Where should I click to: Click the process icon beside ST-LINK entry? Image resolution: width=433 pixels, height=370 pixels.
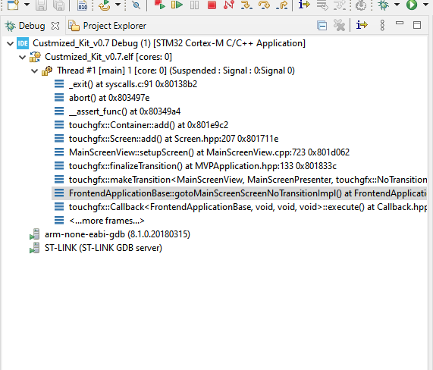click(35, 248)
